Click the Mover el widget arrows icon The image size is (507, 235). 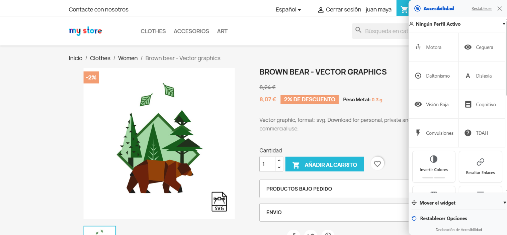(414, 203)
